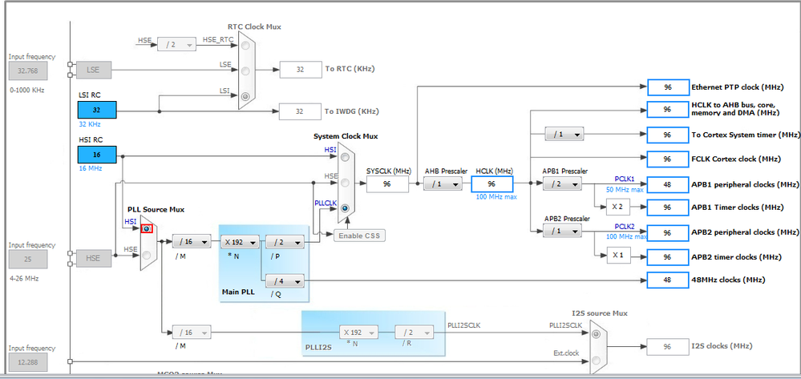Screen dimensions: 801x379
Task: Click the LSE block button
Action: (x=93, y=70)
